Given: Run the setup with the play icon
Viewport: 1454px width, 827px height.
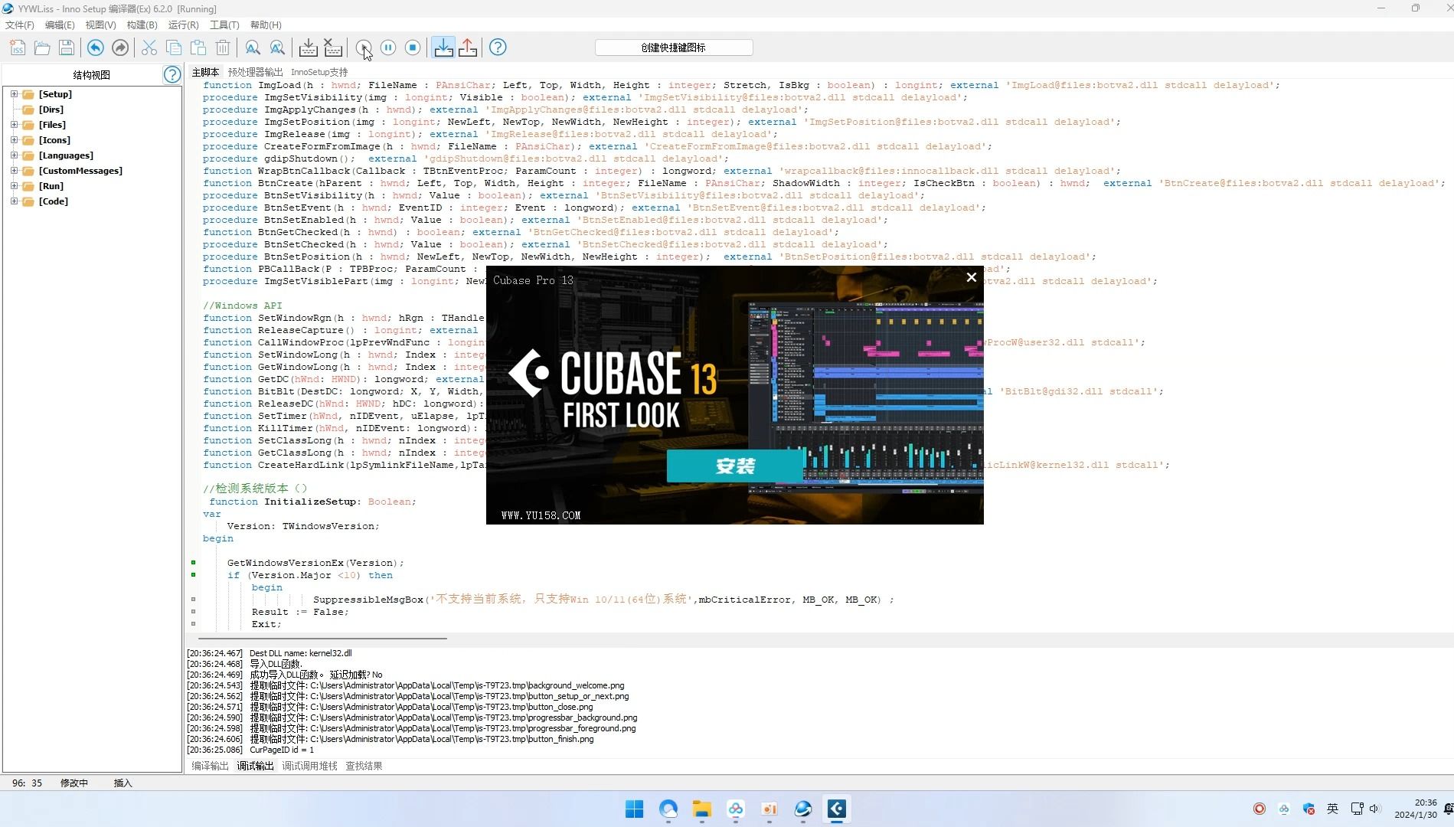Looking at the screenshot, I should tap(364, 47).
